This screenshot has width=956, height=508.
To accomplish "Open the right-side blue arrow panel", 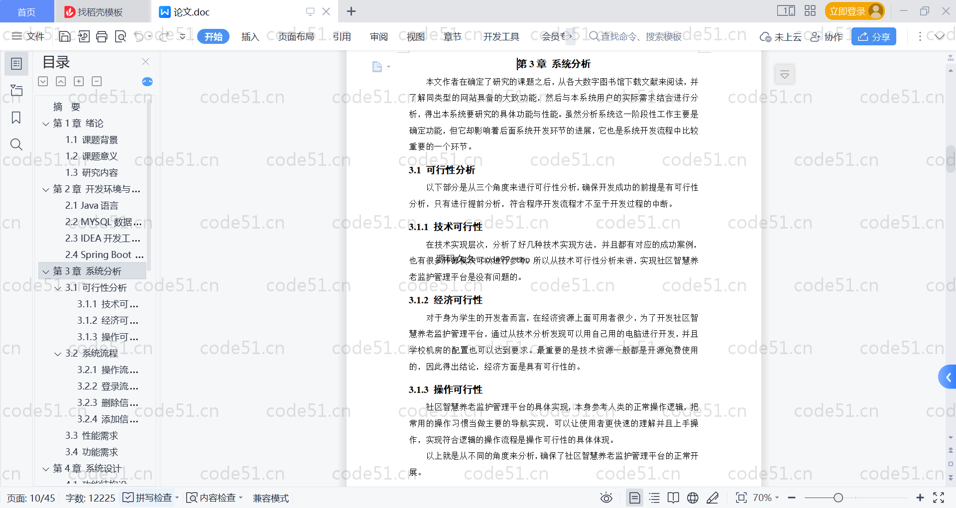I will (948, 377).
